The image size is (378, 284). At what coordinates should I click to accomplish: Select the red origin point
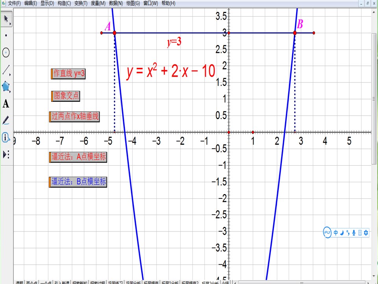pyautogui.click(x=229, y=132)
